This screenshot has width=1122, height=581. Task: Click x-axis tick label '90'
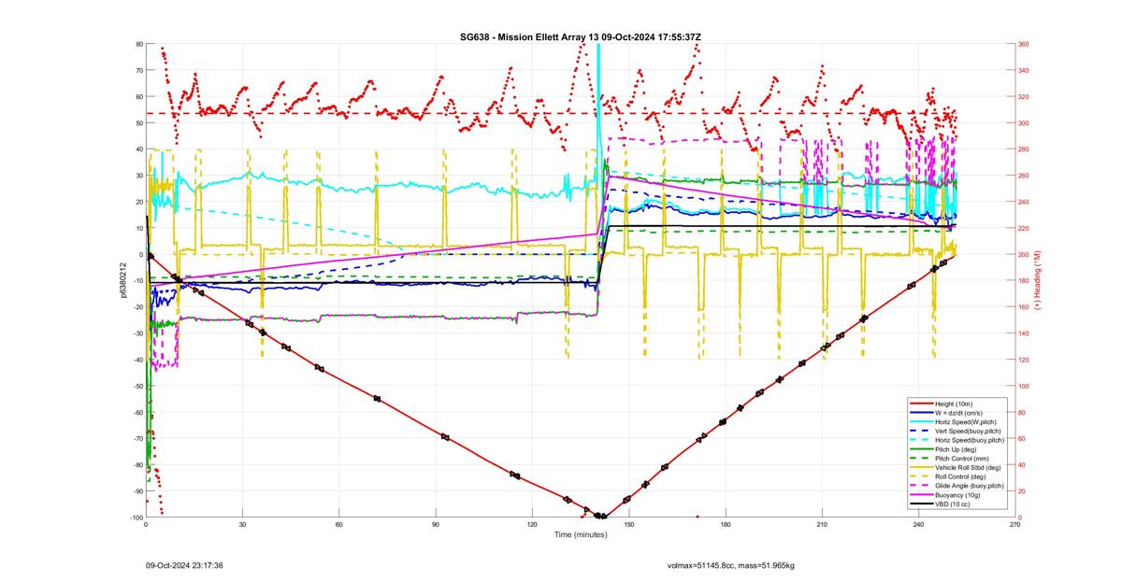tap(436, 525)
